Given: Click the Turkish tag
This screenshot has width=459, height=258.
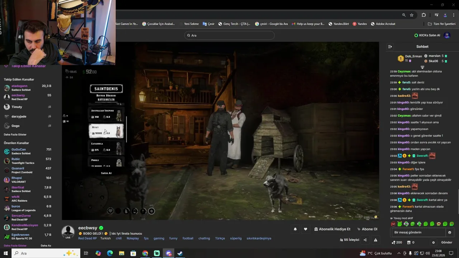Looking at the screenshot, I should point(105,238).
